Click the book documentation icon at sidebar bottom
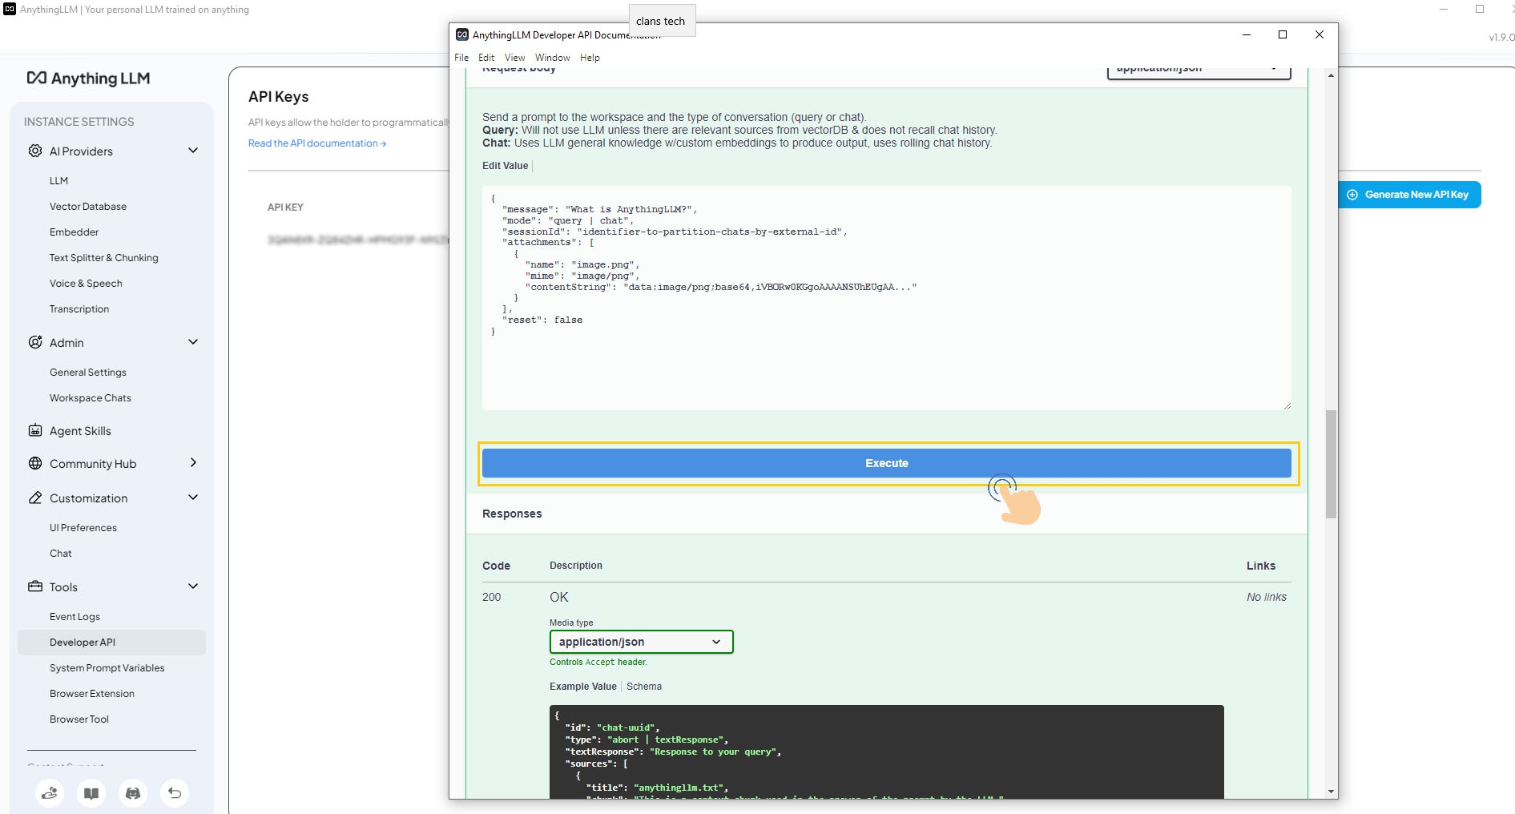 [91, 793]
